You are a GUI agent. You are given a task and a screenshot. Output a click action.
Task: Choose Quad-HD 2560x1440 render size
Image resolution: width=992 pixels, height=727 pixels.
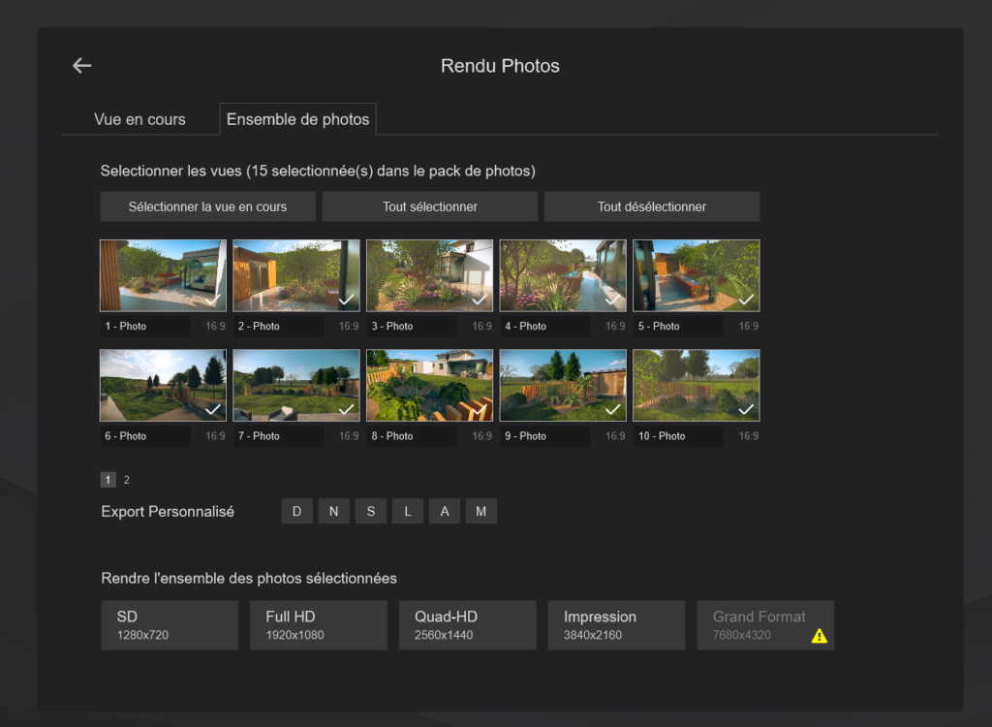pyautogui.click(x=467, y=625)
